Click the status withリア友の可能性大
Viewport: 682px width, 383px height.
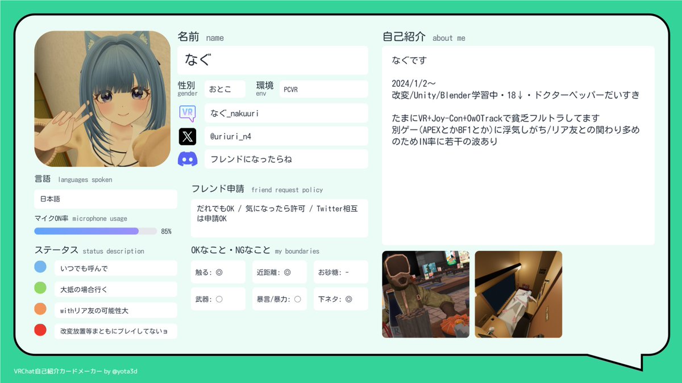tap(116, 310)
